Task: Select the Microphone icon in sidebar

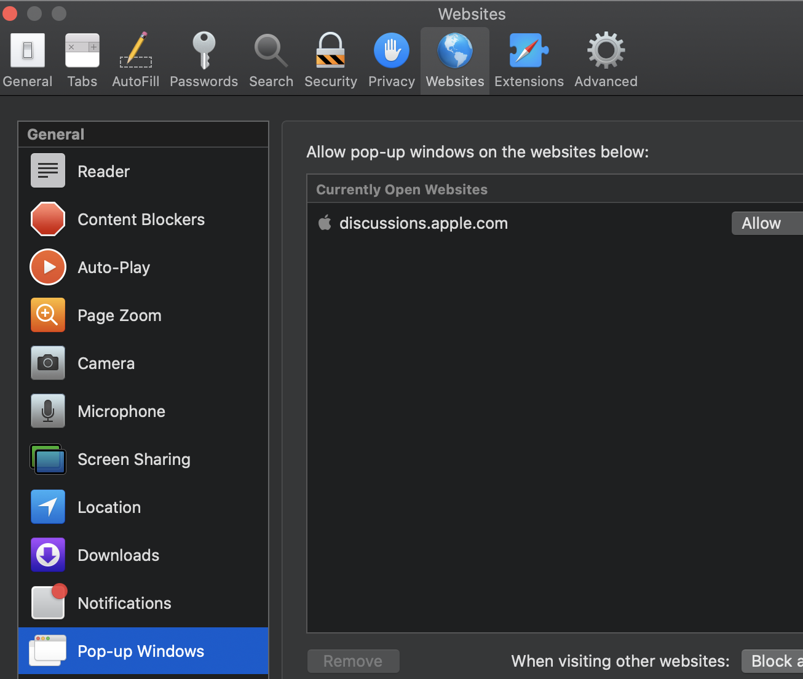Action: pos(48,411)
